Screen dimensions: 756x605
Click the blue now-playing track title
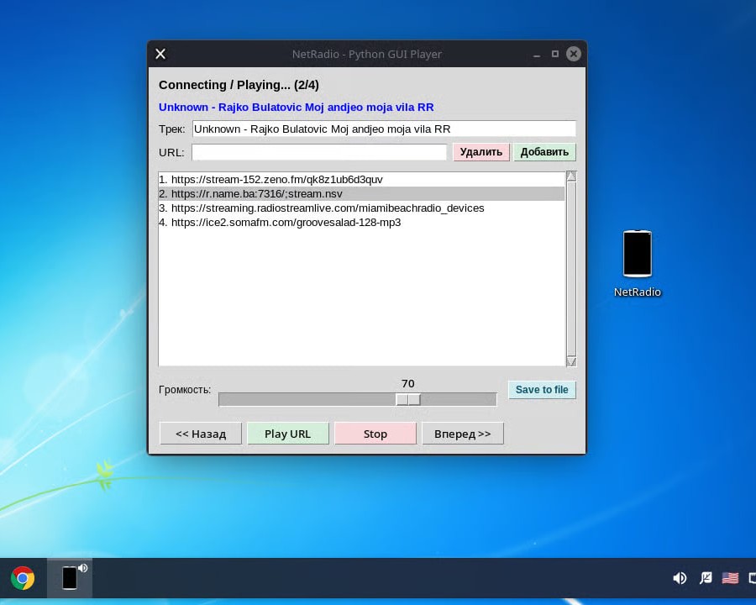tap(296, 107)
